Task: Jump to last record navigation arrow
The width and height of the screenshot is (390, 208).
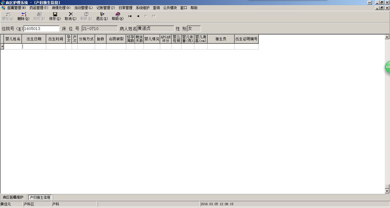Action: [x=154, y=16]
